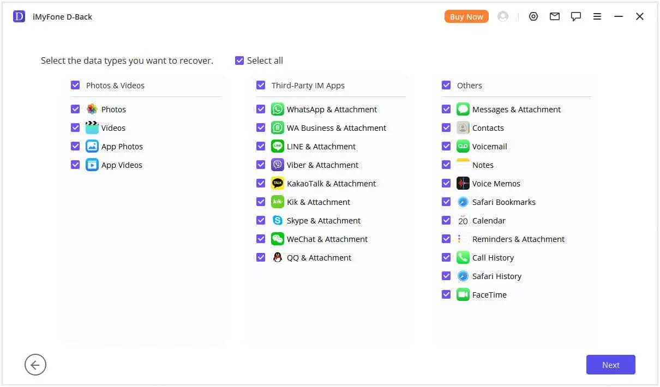This screenshot has width=660, height=387.
Task: Click the QQ penguin icon
Action: pyautogui.click(x=278, y=258)
